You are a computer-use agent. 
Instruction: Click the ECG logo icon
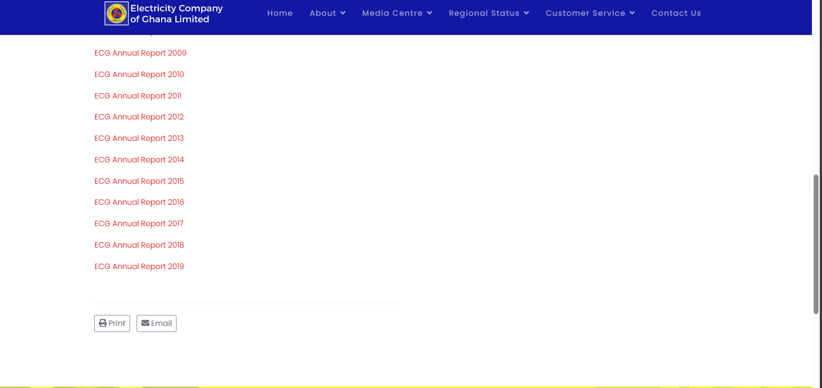116,13
